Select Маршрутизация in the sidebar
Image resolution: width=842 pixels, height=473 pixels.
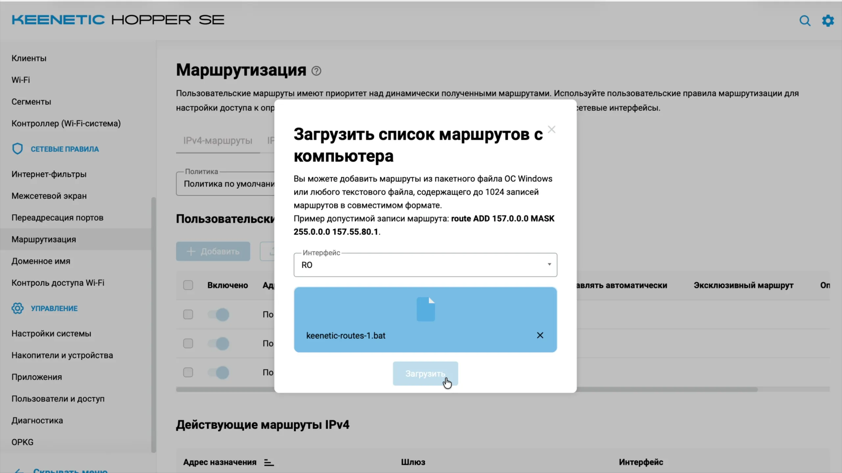coord(76,239)
